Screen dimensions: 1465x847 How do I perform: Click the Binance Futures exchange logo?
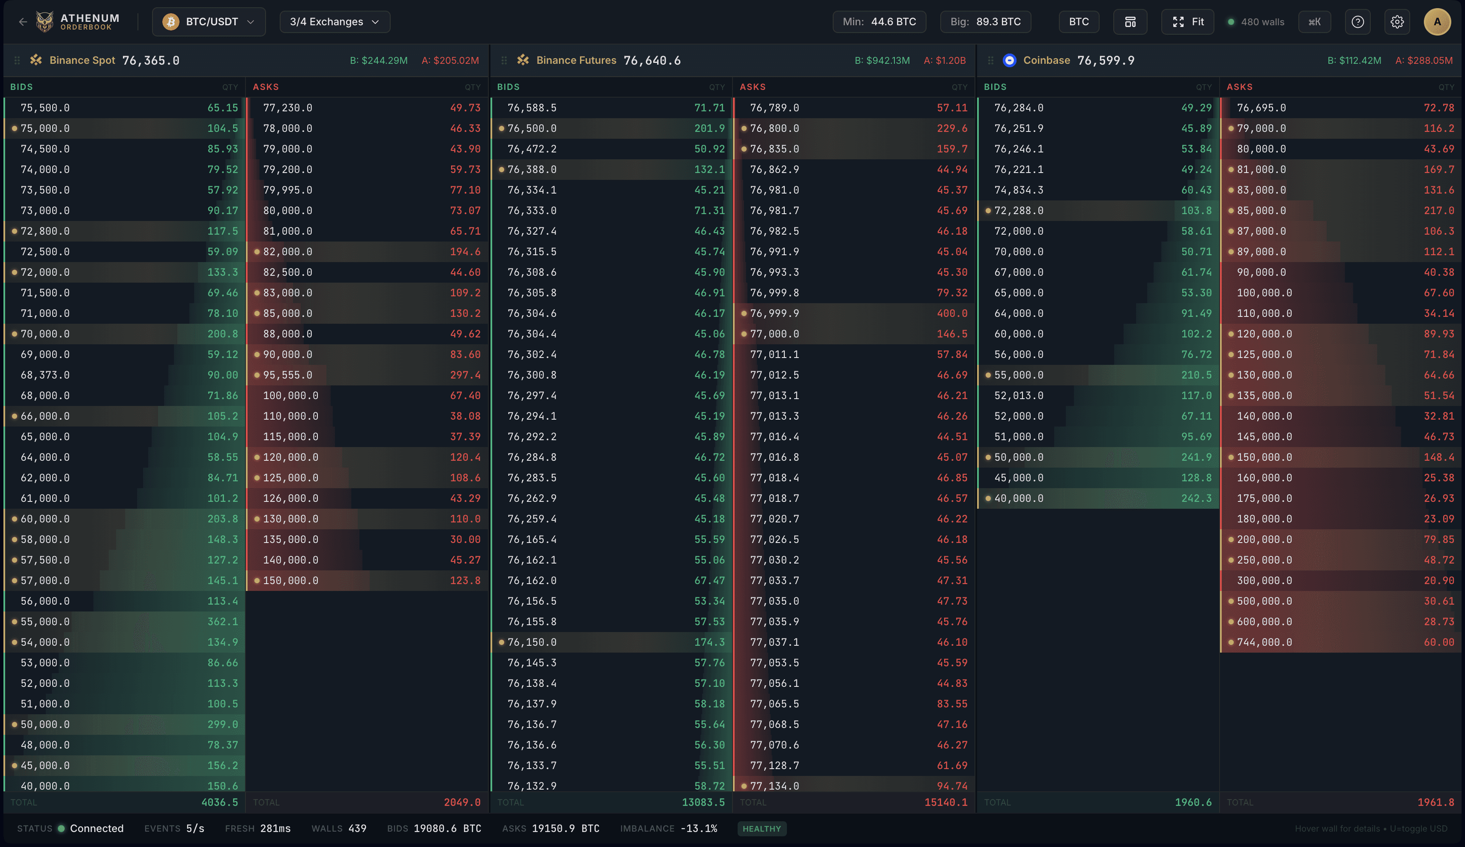(x=523, y=60)
